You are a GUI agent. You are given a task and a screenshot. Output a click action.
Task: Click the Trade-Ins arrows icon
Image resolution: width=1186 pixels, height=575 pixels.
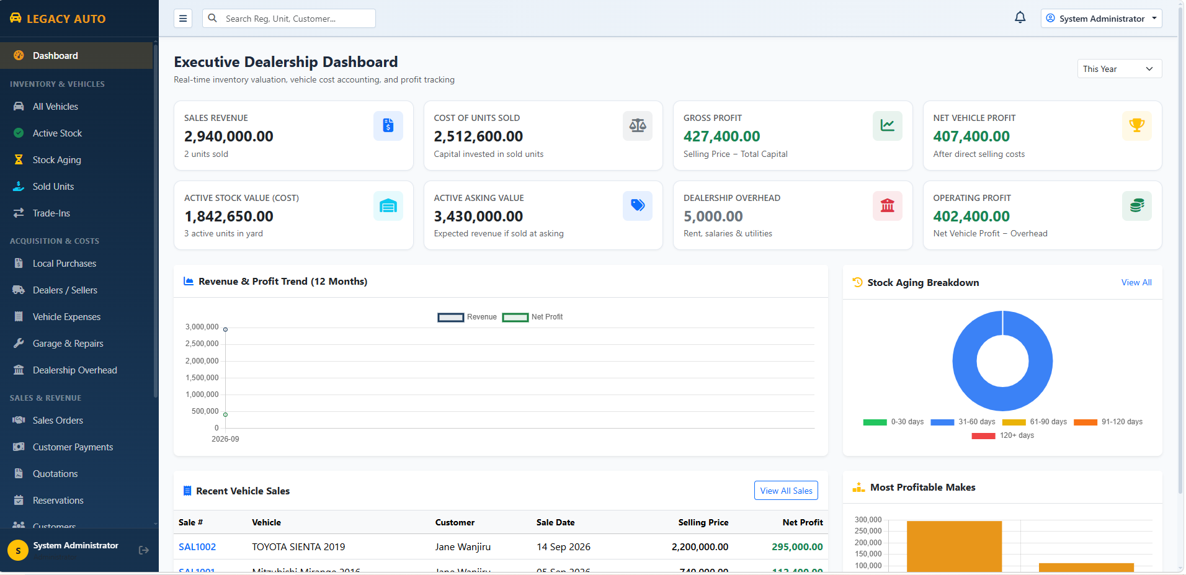(19, 213)
